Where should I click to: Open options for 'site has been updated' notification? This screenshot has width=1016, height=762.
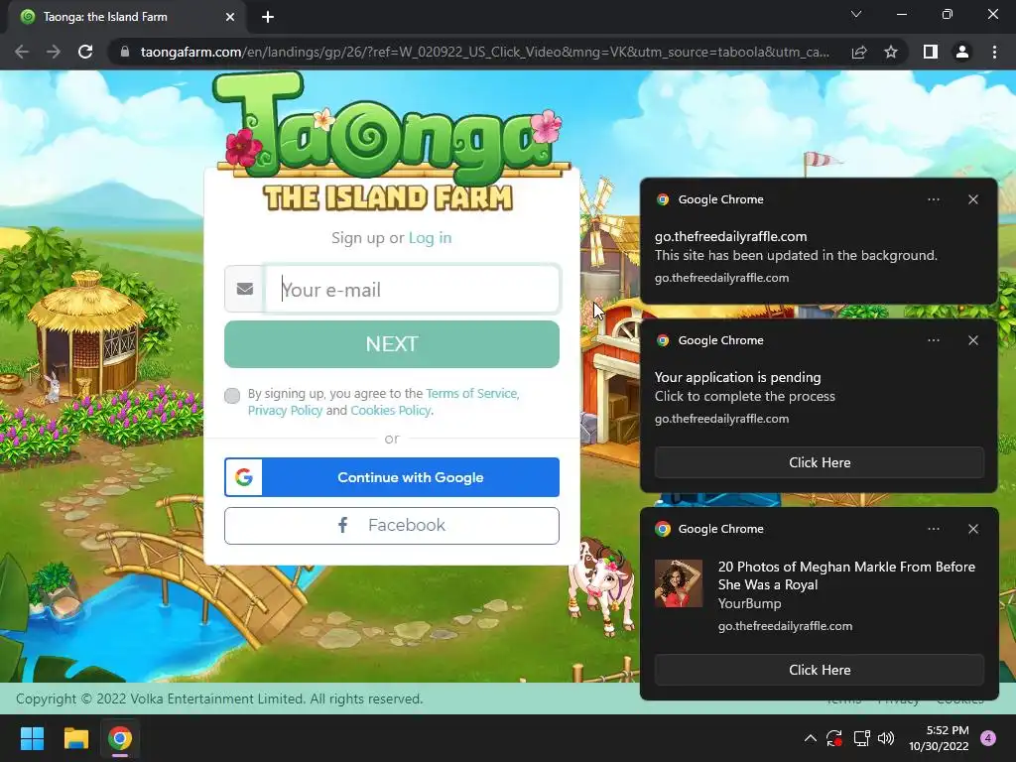pos(933,199)
